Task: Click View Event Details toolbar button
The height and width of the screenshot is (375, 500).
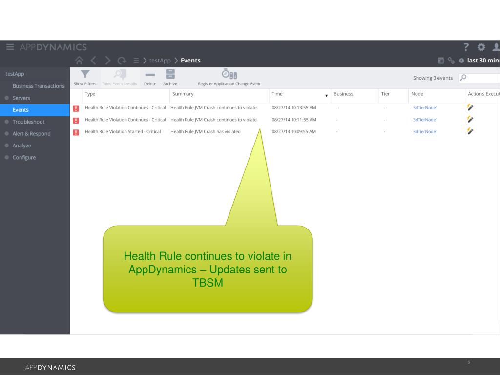Action: pyautogui.click(x=120, y=78)
